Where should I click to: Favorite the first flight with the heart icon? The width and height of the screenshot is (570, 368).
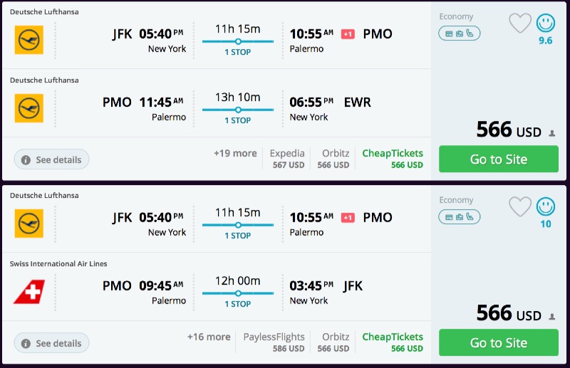pyautogui.click(x=520, y=23)
